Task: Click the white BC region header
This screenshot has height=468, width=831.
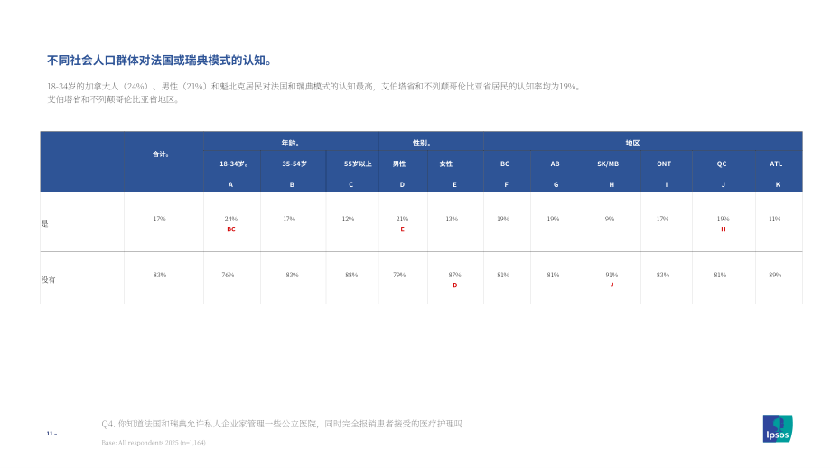Action: click(505, 164)
